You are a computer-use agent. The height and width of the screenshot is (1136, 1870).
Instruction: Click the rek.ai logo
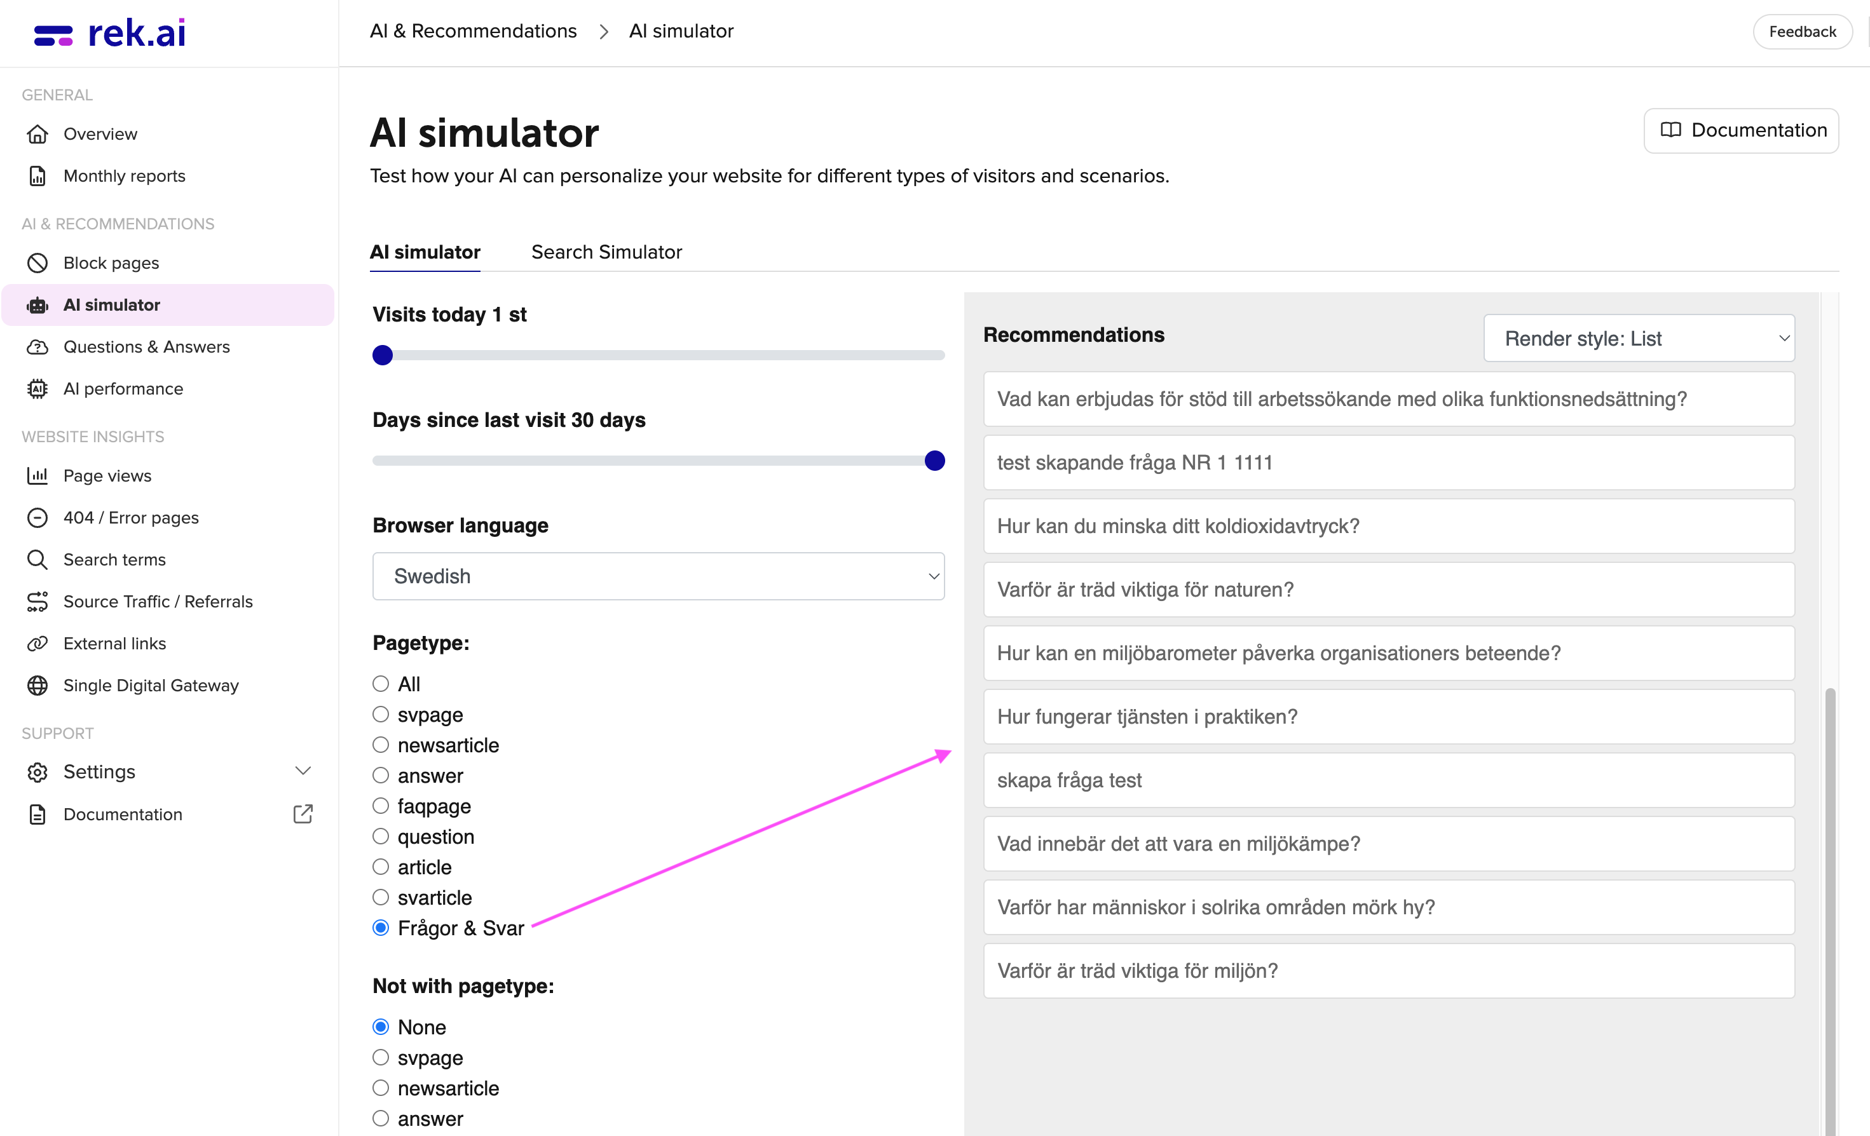click(109, 32)
